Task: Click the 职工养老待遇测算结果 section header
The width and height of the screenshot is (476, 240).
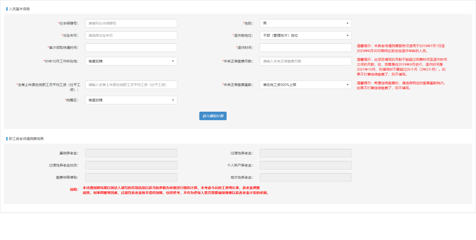Action: tap(26, 139)
